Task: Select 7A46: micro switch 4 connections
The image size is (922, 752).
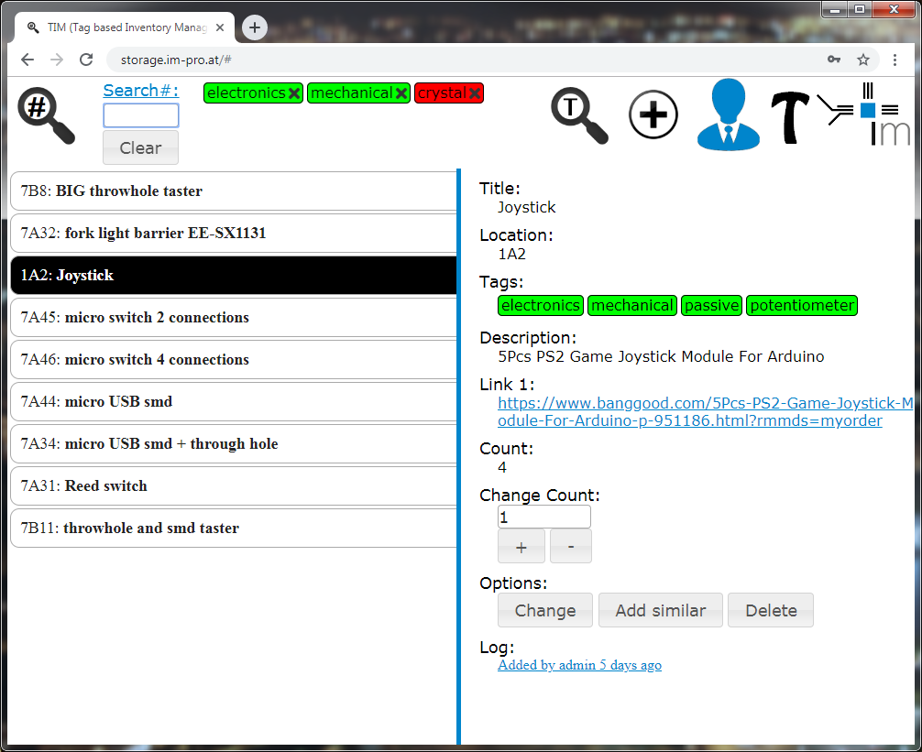Action: (x=234, y=360)
